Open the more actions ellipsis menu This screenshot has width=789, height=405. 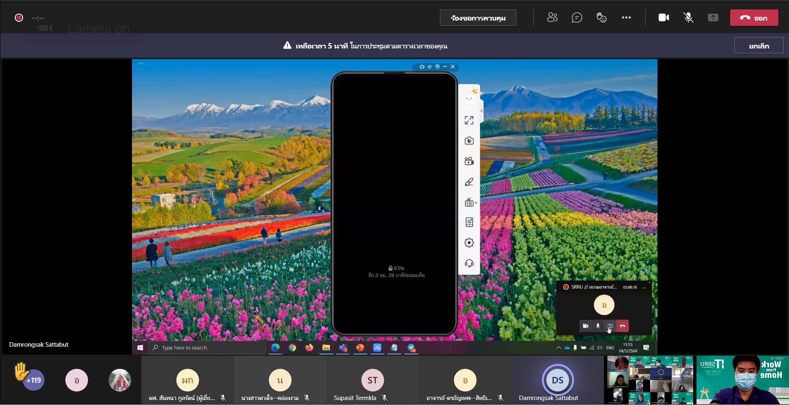tap(626, 18)
